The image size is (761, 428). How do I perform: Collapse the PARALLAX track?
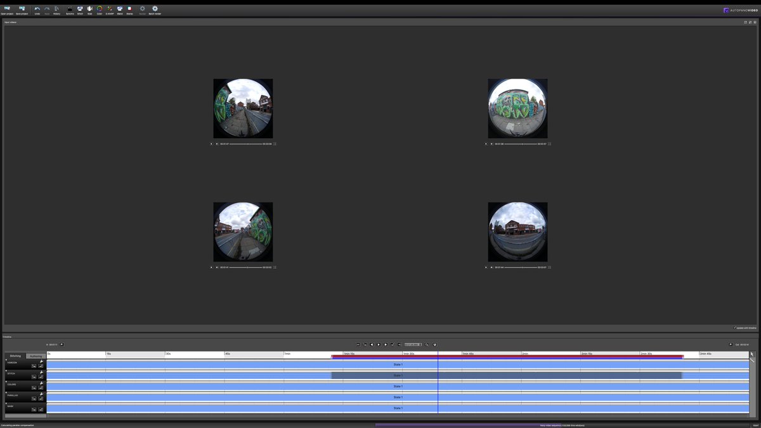point(6,392)
